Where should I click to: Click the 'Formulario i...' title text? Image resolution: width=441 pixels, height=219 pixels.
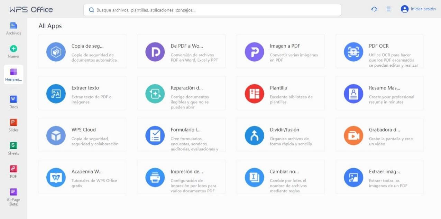(186, 130)
